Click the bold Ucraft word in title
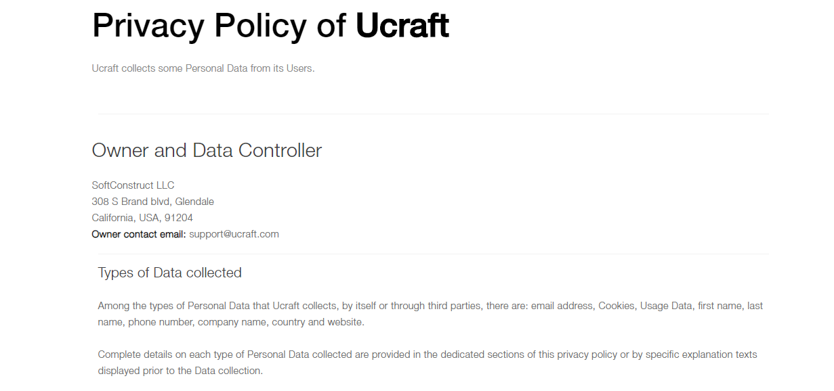This screenshot has height=391, width=834. 402,26
